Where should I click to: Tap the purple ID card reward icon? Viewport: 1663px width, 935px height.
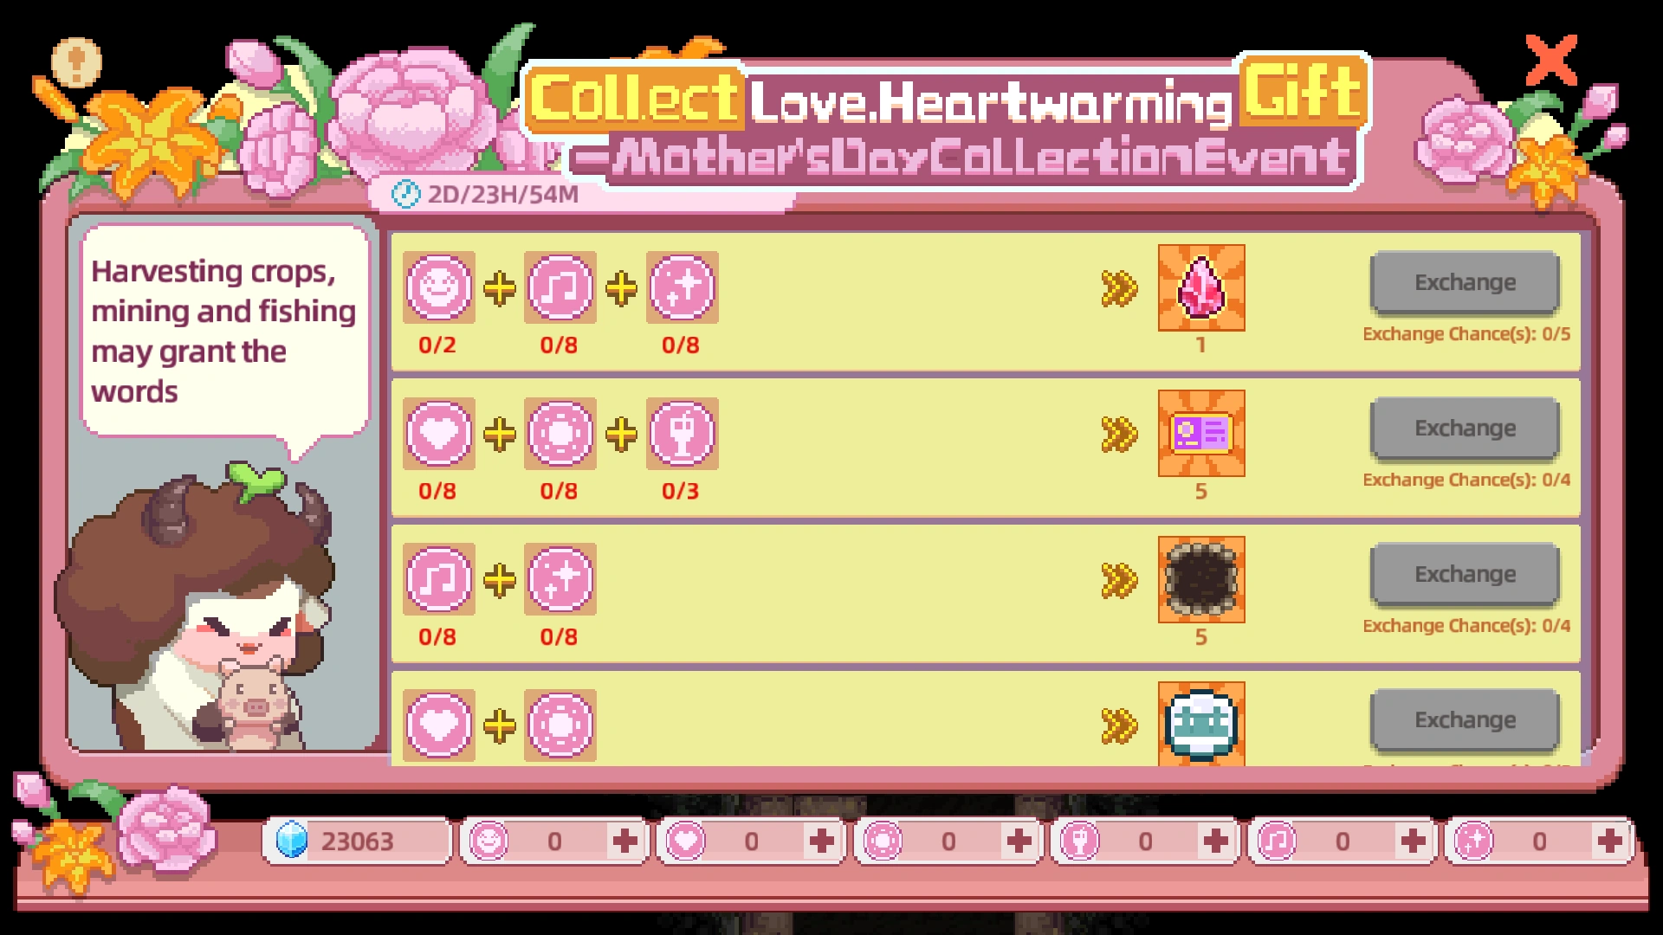tap(1201, 433)
